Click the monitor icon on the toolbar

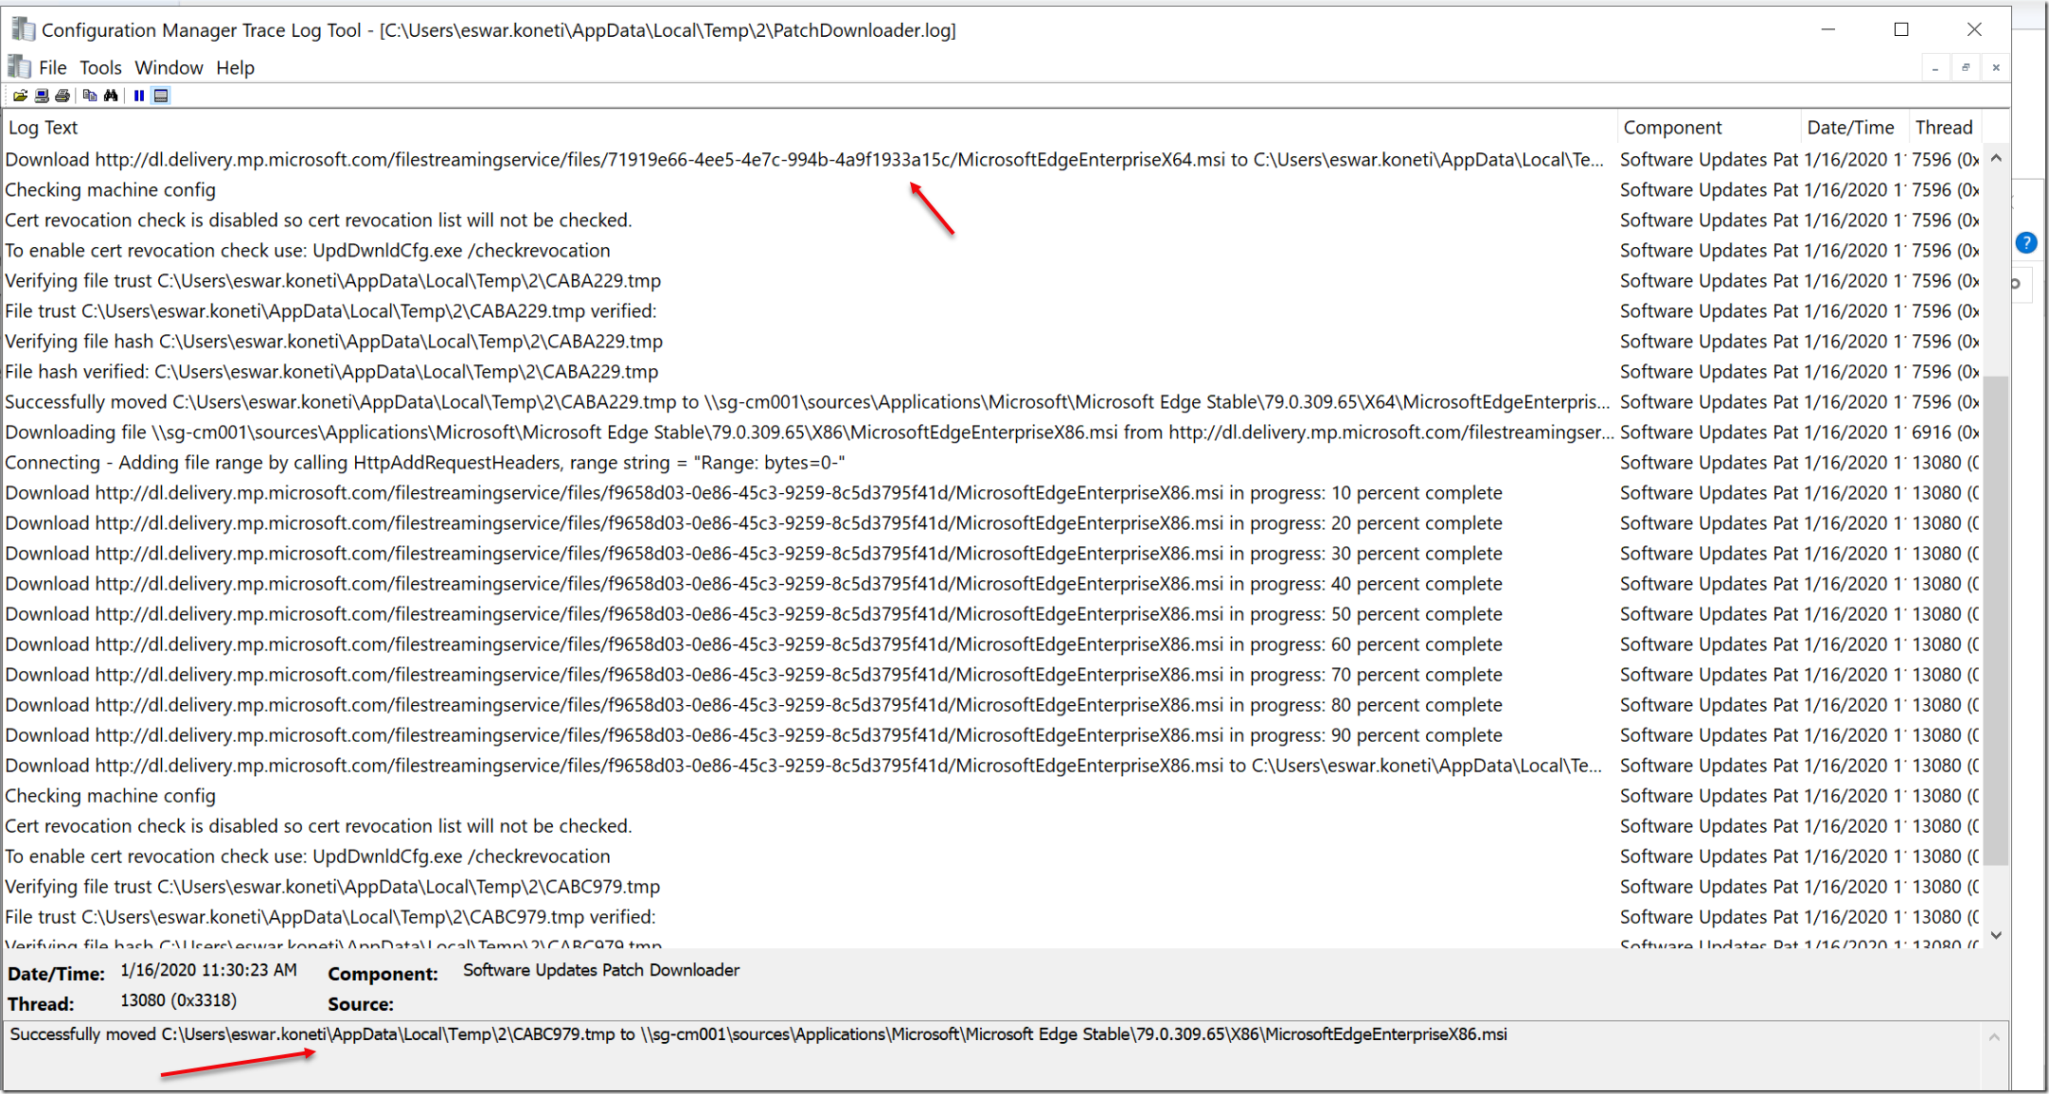pyautogui.click(x=42, y=95)
